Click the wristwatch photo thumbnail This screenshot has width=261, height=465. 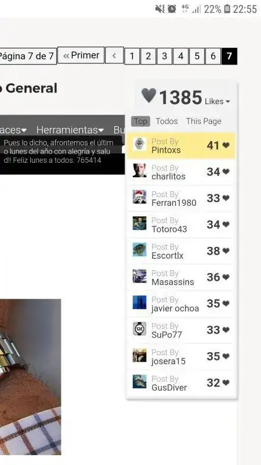click(31, 377)
